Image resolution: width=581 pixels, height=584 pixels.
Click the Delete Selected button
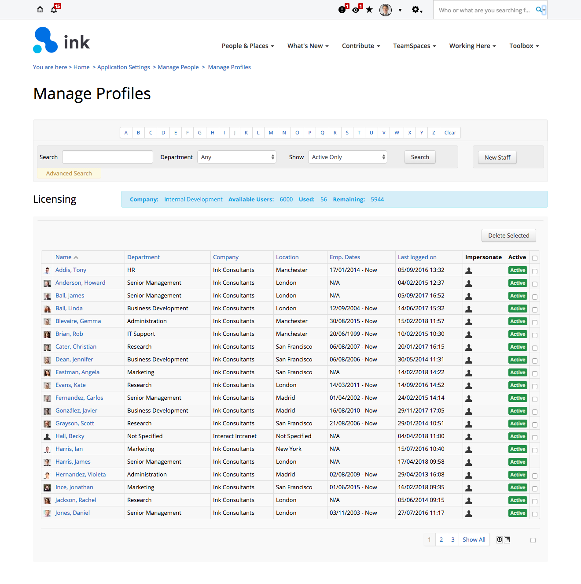tap(508, 235)
